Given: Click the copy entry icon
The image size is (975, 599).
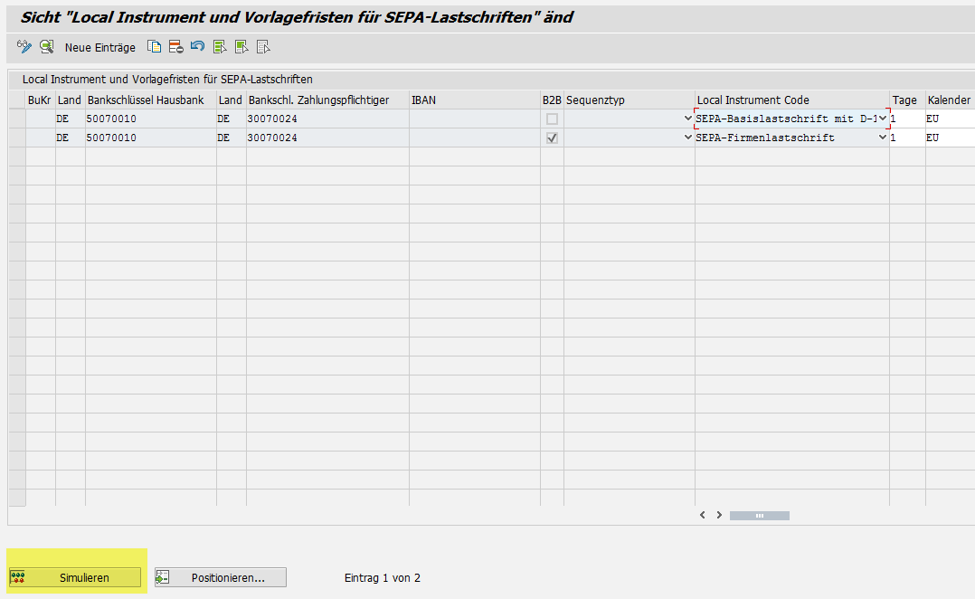Looking at the screenshot, I should (x=155, y=47).
